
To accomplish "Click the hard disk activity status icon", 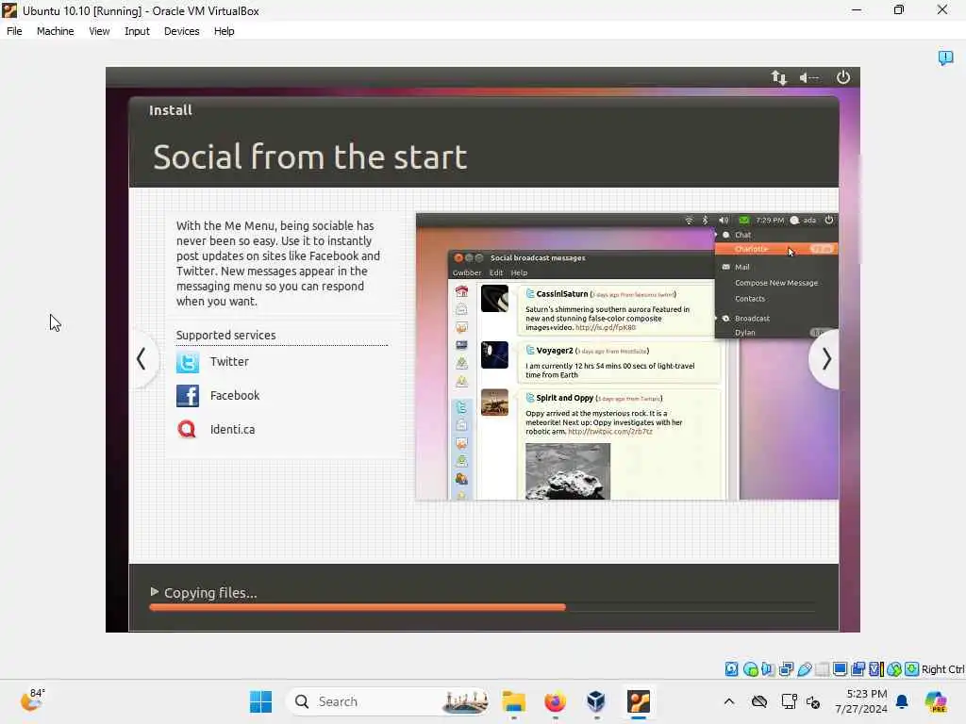I will [x=731, y=669].
